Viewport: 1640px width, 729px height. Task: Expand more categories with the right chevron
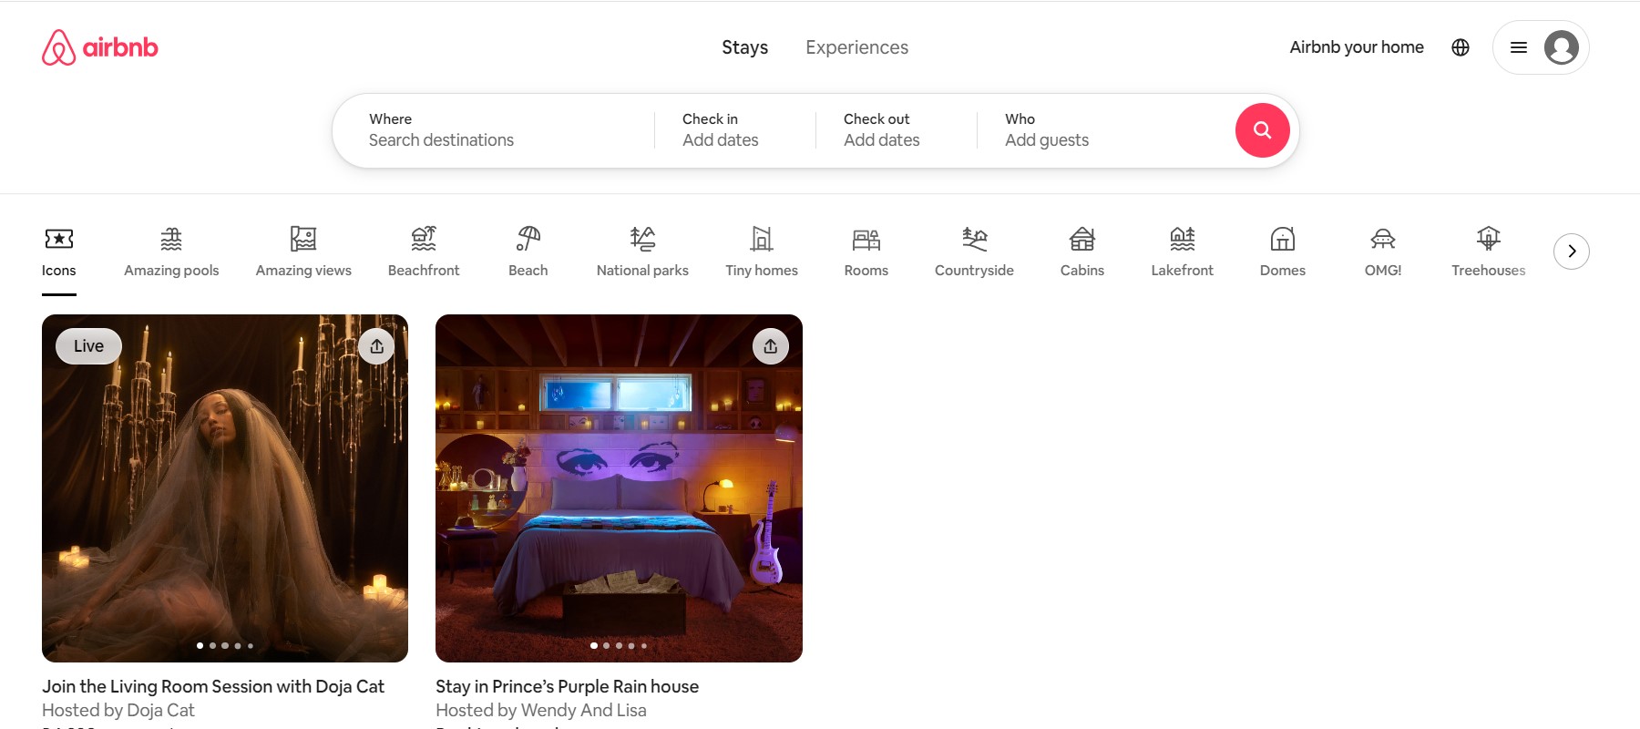click(x=1572, y=251)
